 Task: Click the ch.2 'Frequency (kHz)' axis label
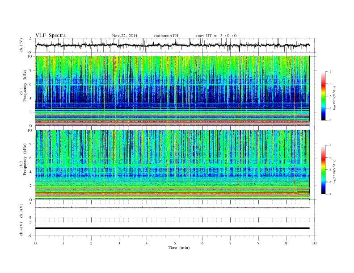(25, 159)
